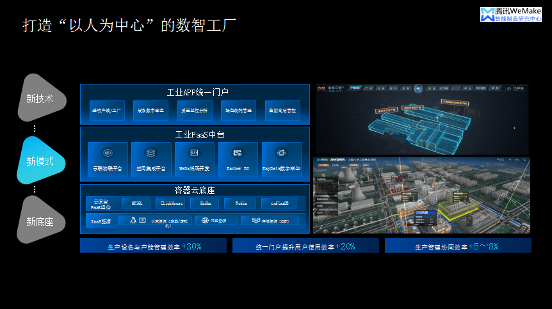Switch to the highlighted 新模式 shape
Viewport: 552px width, 309px height.
(x=40, y=161)
